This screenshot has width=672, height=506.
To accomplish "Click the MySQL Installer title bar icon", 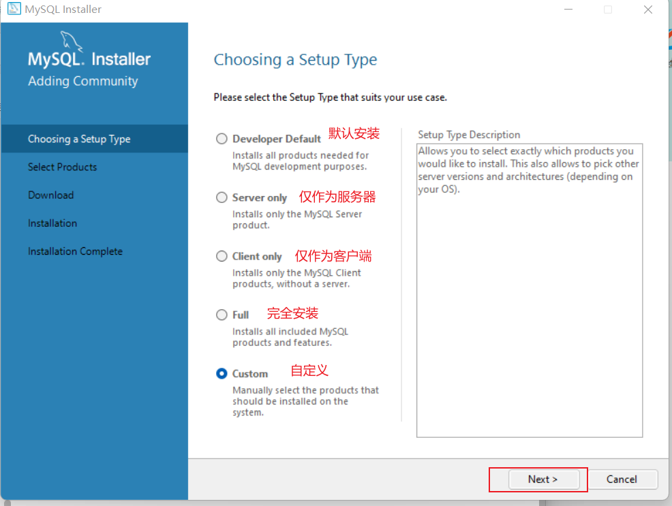I will pos(14,9).
